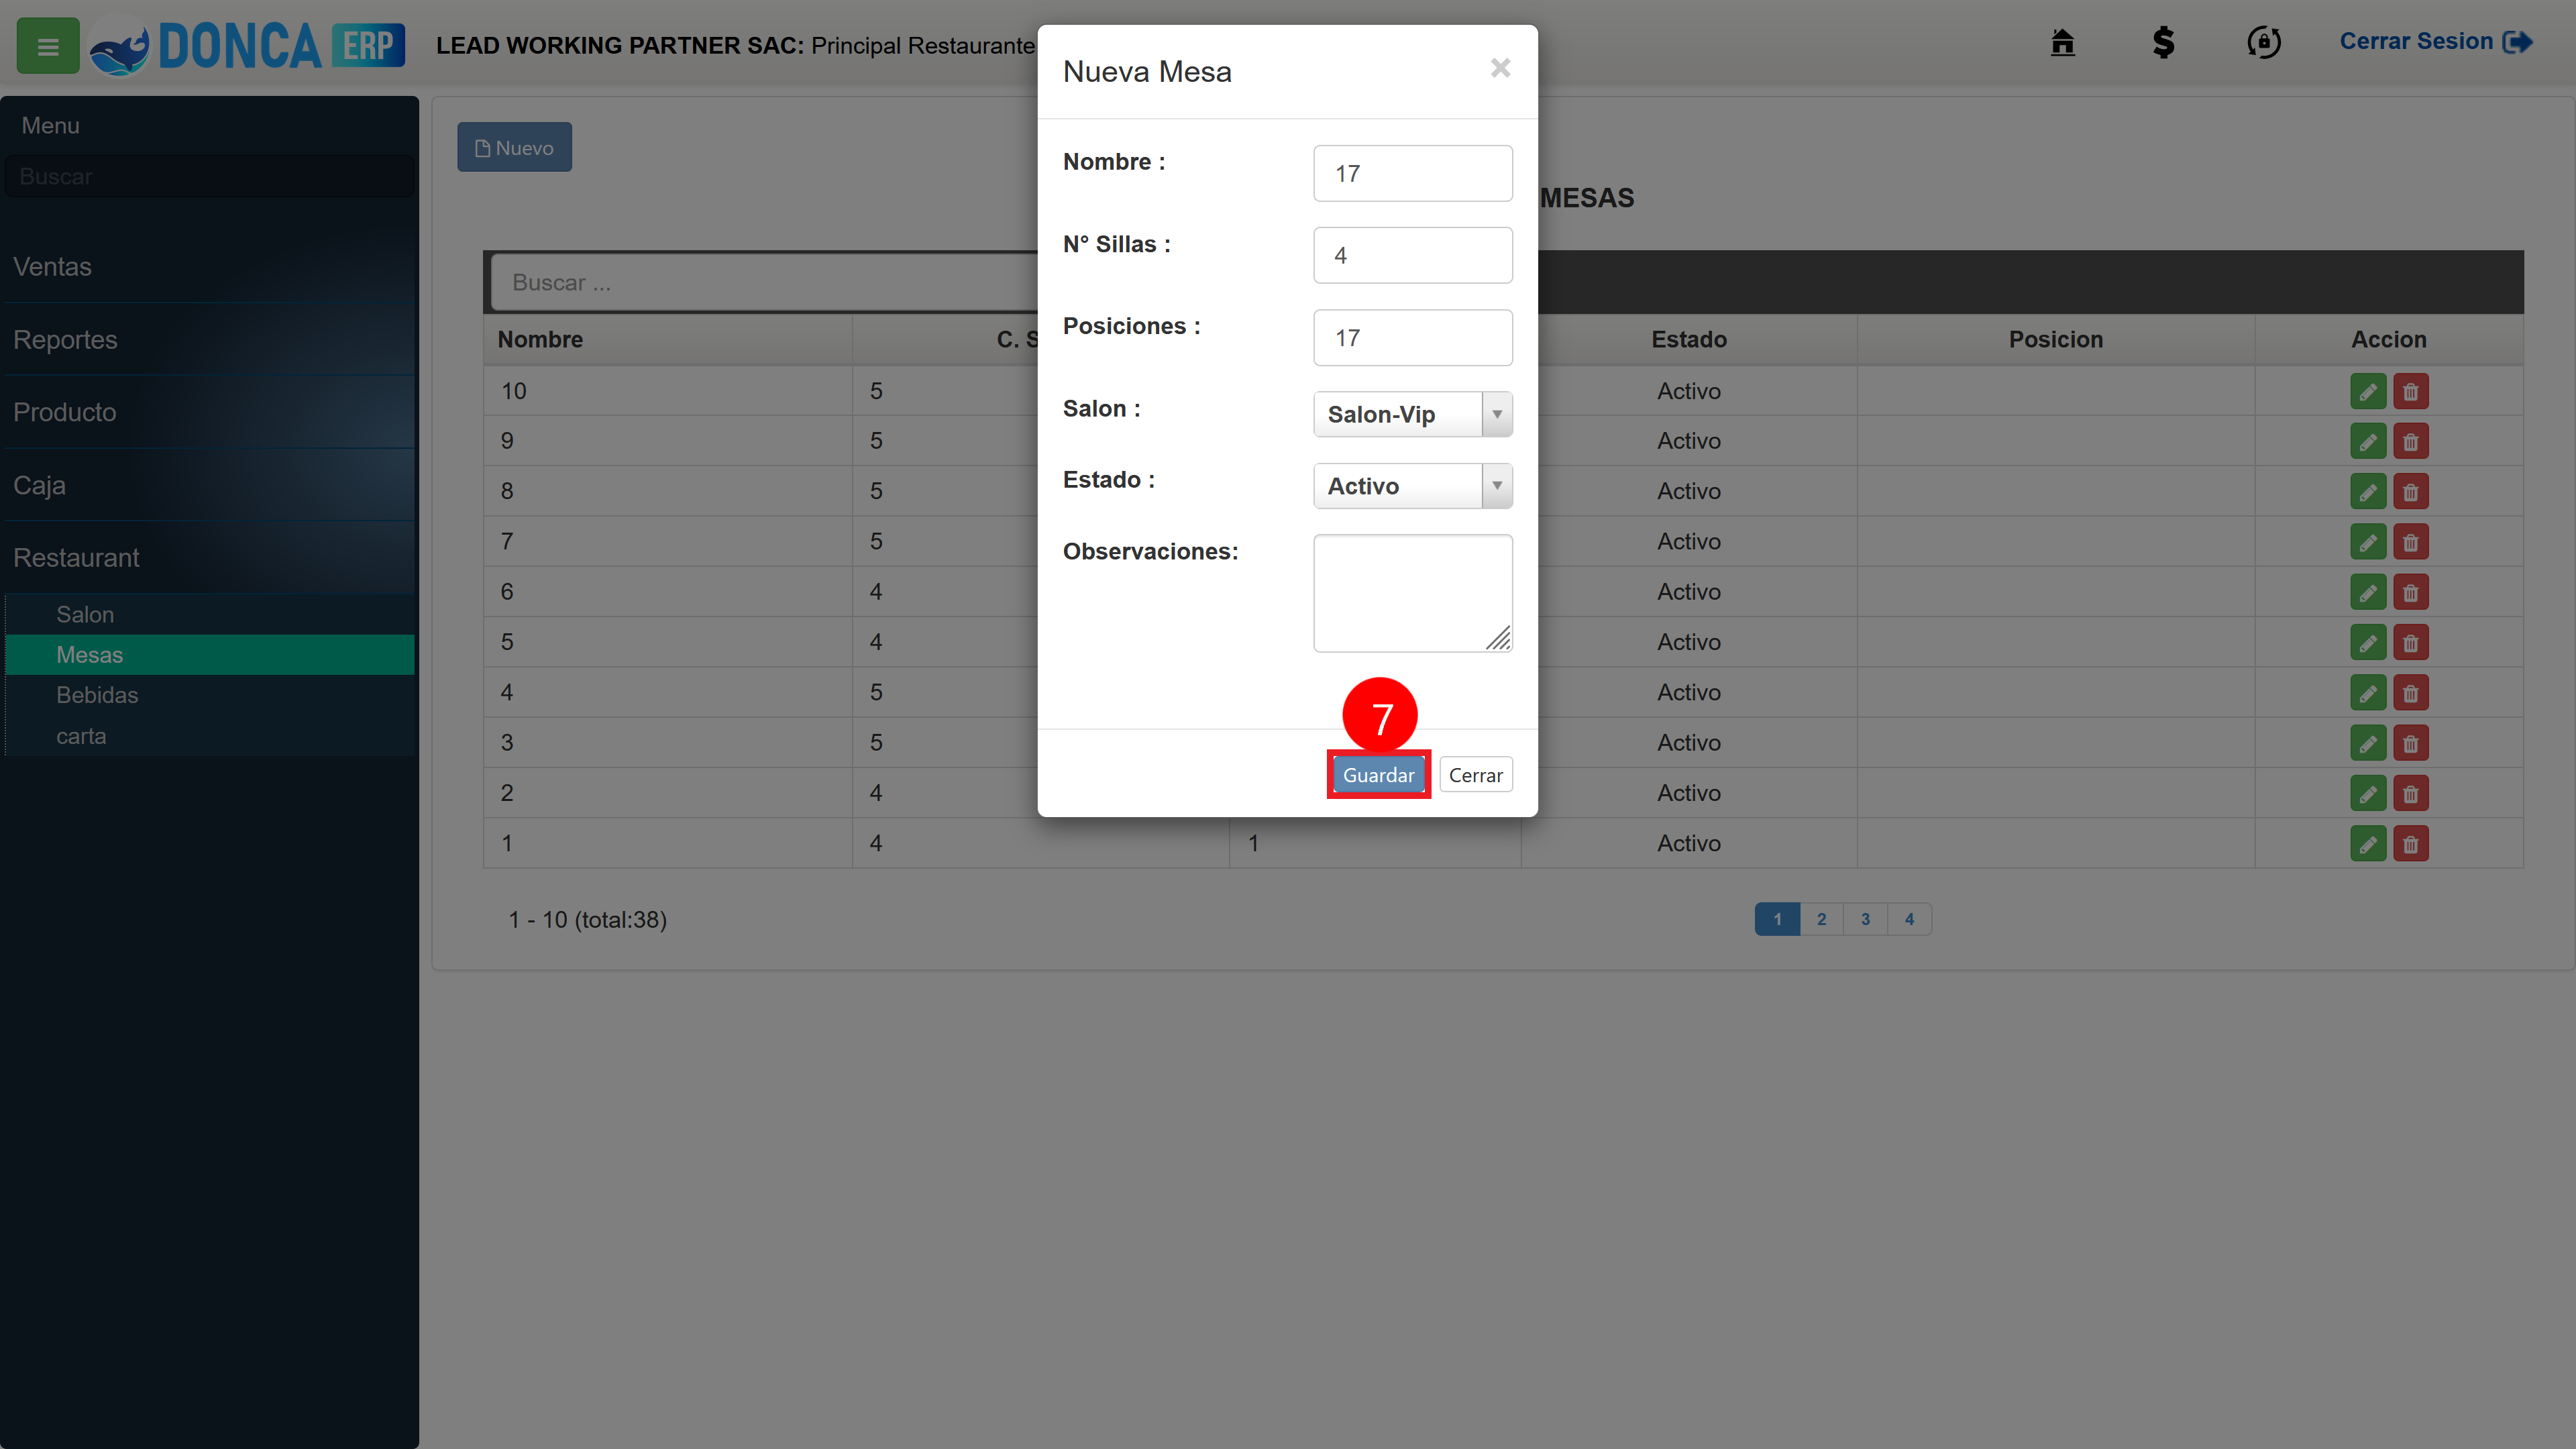
Task: Click the Posicion column header
Action: pyautogui.click(x=2056, y=339)
